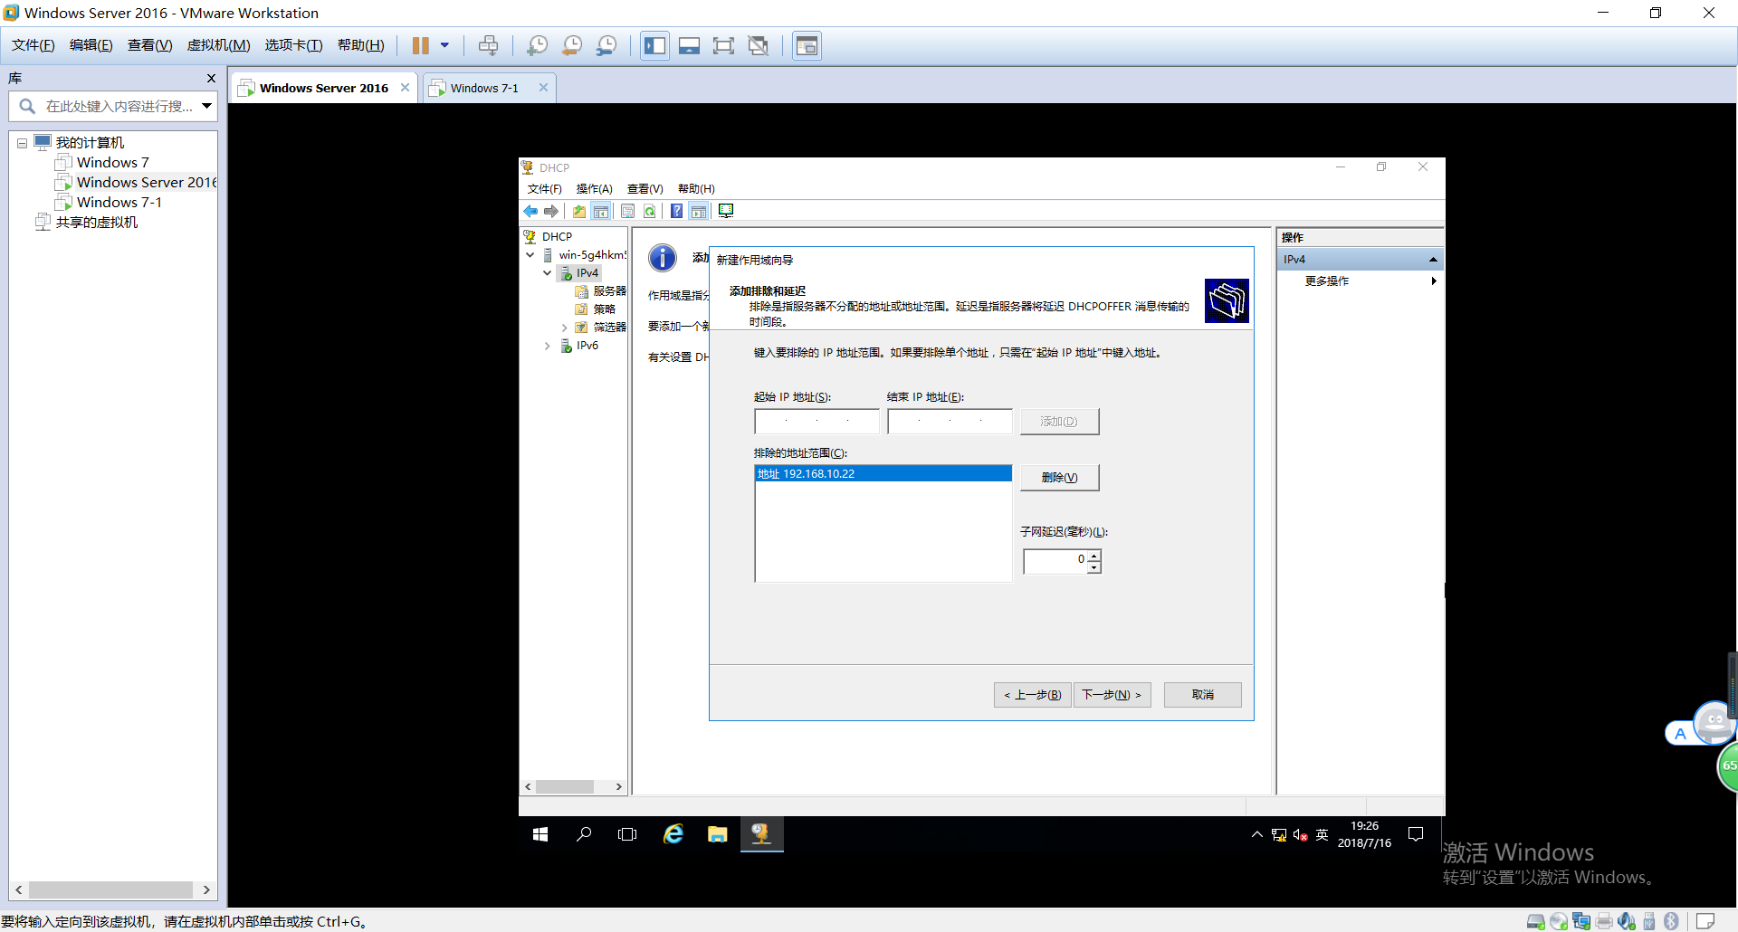Toggle the library sidebar view icon
Viewport: 1738px width, 932px height.
coord(654,45)
